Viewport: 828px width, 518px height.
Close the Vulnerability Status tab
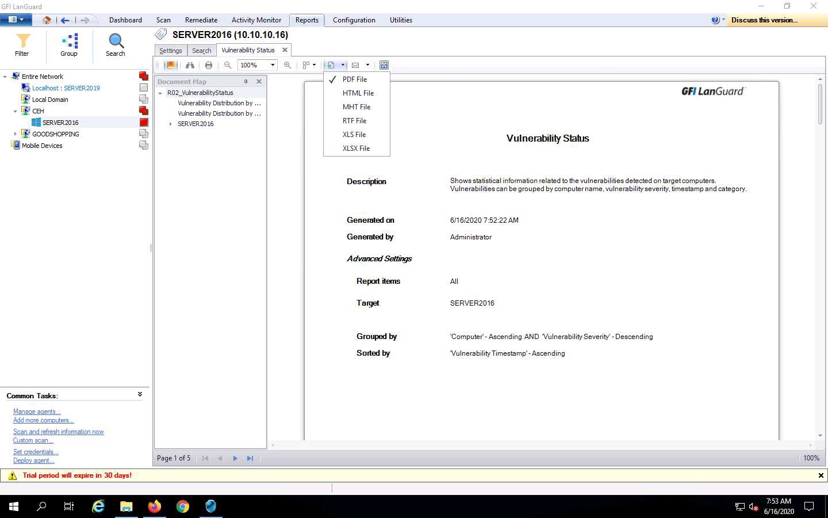[285, 50]
